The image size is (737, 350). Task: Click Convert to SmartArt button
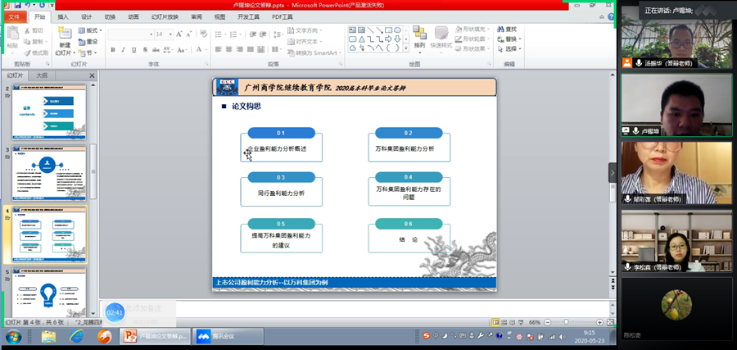315,52
